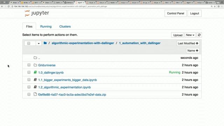The image size is (224, 126).
Task: Click the parent directory folder icon
Action: point(35,58)
